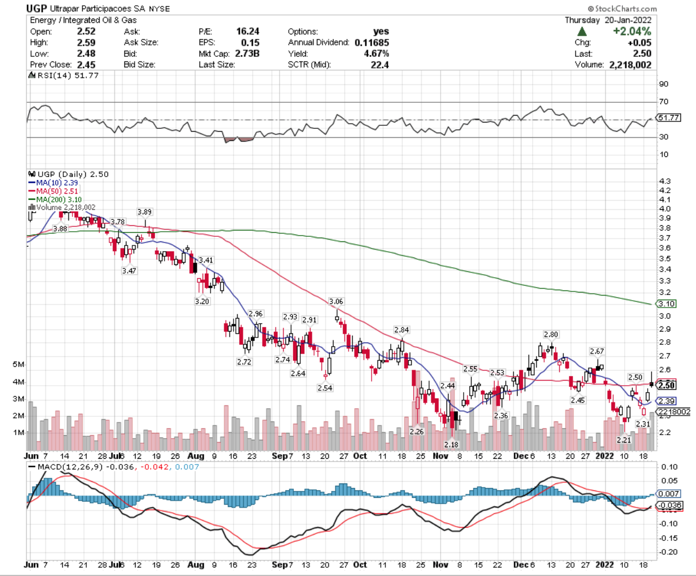Click the -0.20 level on the MACD axis

click(667, 552)
